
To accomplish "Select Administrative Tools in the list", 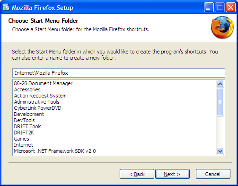I will pos(36,102).
